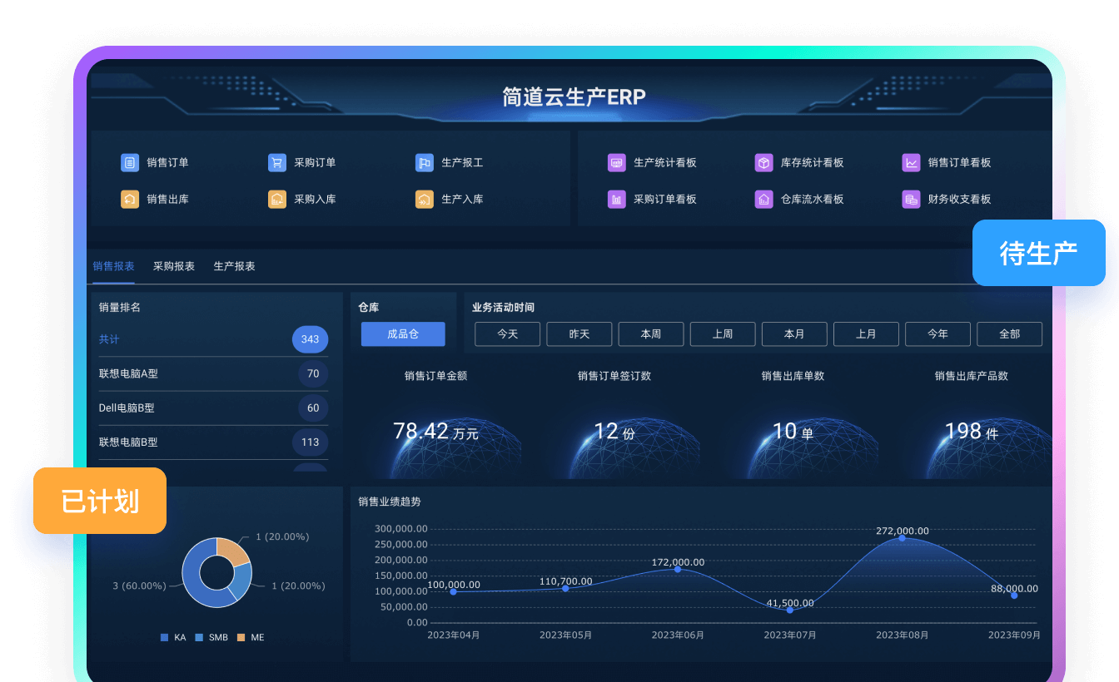The image size is (1119, 682).
Task: Open the 采购订单 shopping cart icon
Action: click(x=277, y=163)
